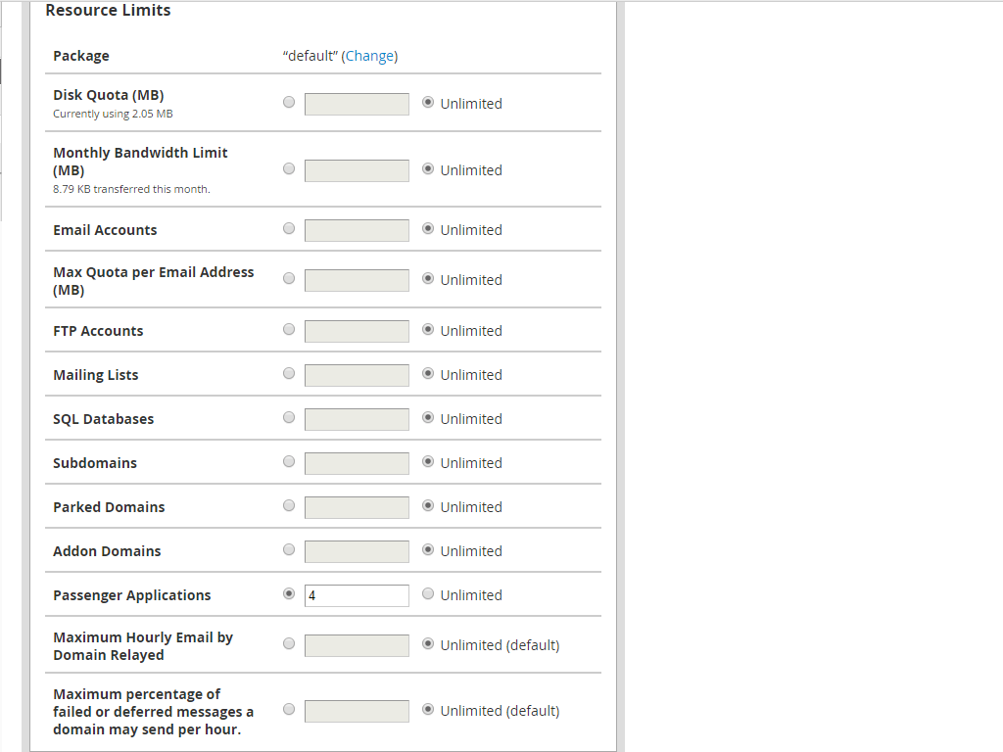This screenshot has height=752, width=1003.
Task: Select Unlimited for Disk Quota
Action: (x=428, y=102)
